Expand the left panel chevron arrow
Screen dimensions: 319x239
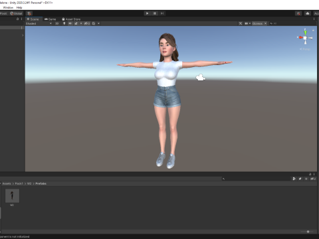pos(23,35)
